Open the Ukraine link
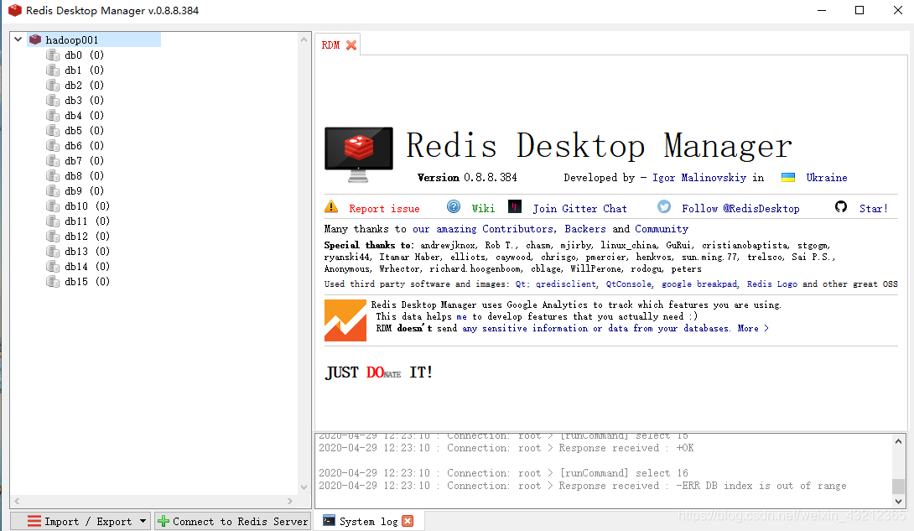 827,178
